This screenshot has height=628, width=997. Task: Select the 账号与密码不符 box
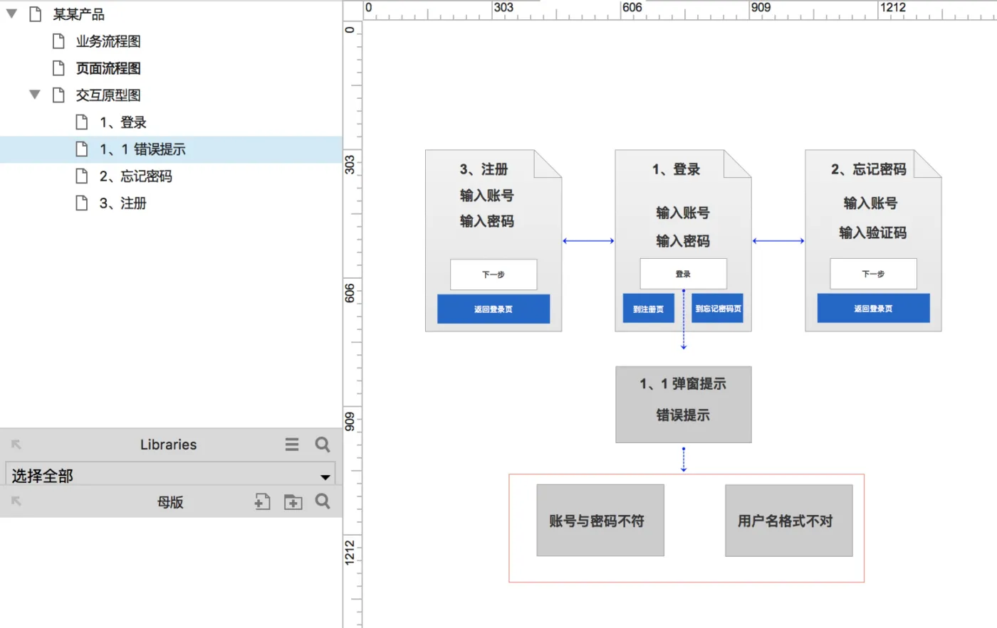click(600, 521)
